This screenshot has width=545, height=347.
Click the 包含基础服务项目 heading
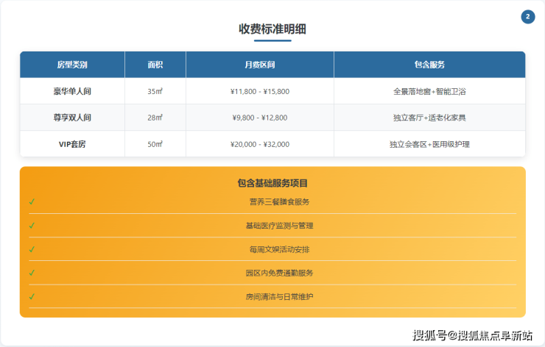point(272,182)
